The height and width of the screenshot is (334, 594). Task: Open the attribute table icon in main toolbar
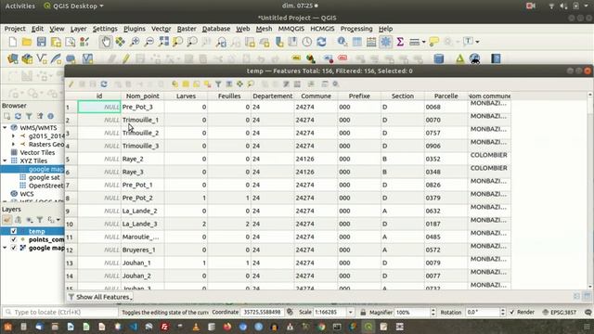[x=356, y=42]
